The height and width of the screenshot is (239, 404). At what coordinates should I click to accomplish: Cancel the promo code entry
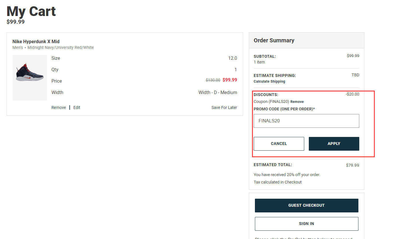coord(279,144)
